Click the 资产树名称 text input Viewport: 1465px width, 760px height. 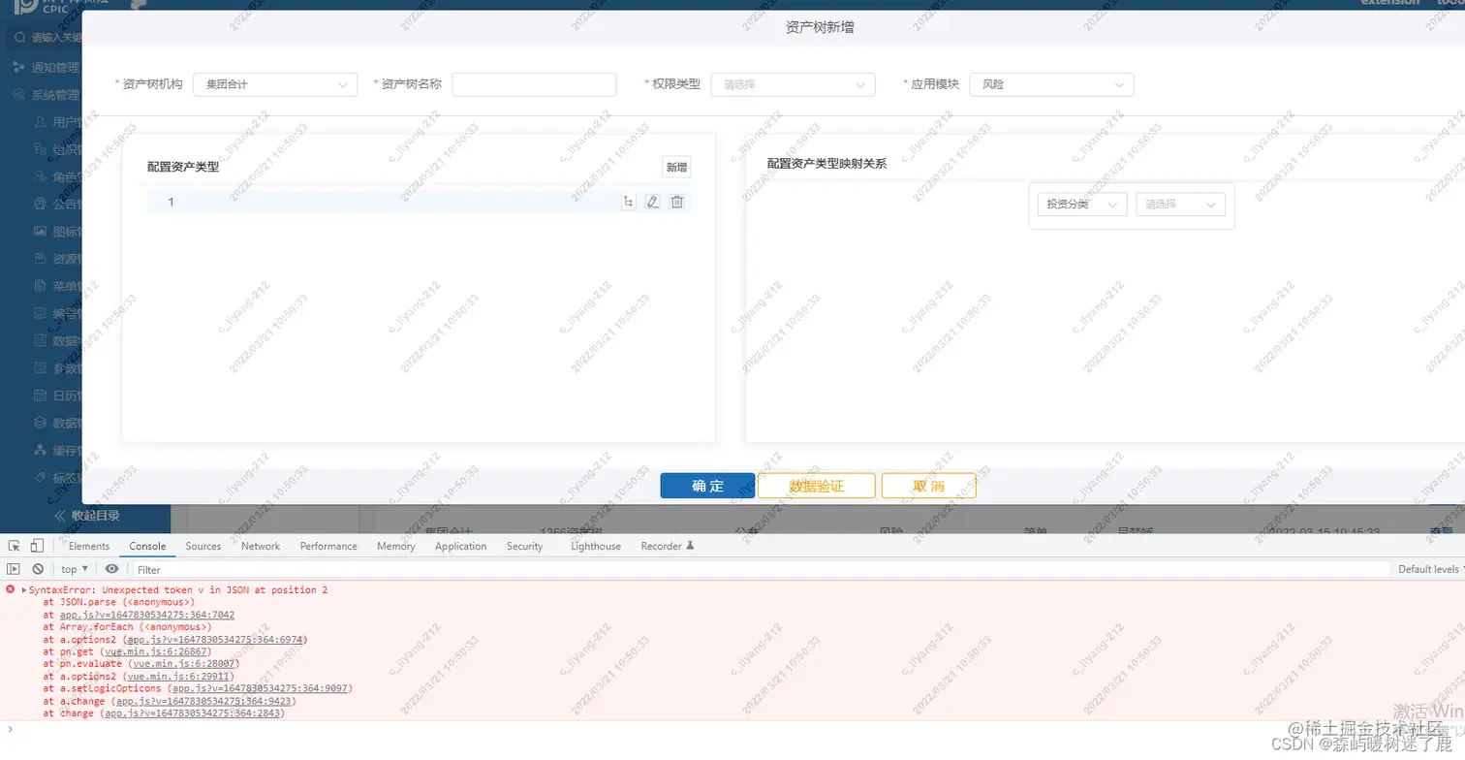[534, 84]
